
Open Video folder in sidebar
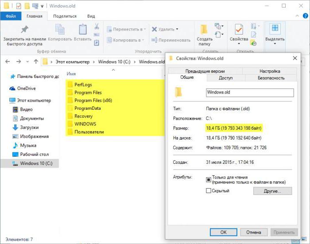coord(23,109)
